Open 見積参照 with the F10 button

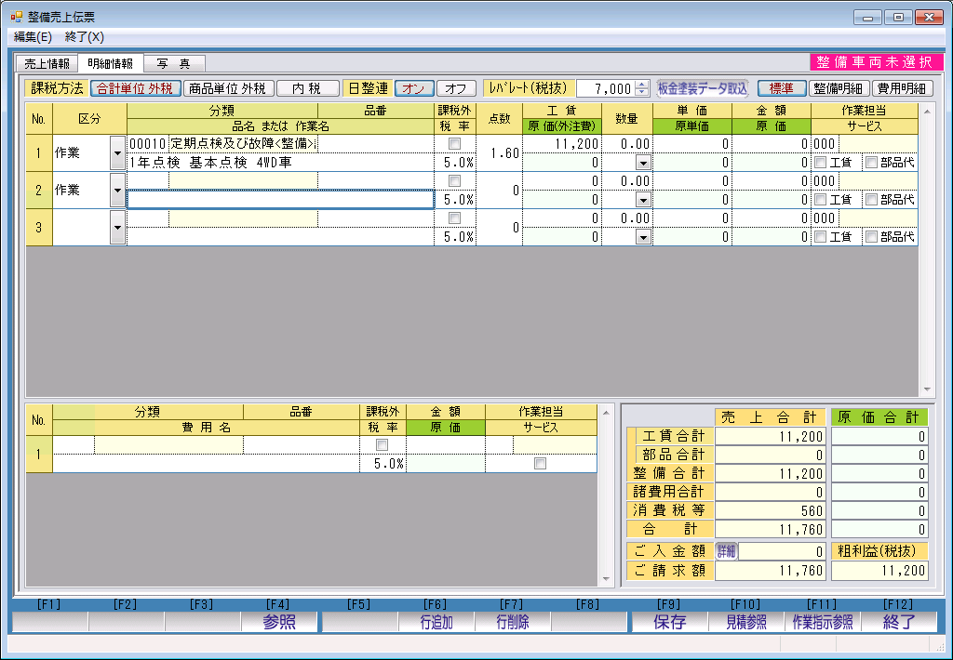[746, 622]
